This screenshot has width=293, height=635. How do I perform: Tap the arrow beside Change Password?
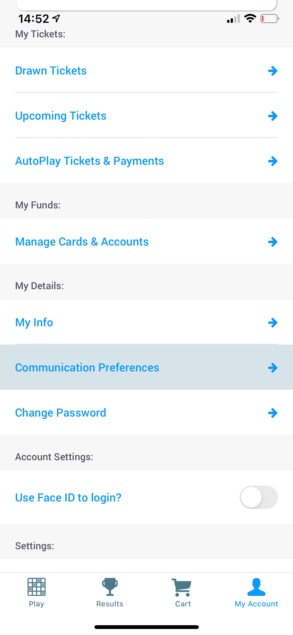click(x=273, y=413)
